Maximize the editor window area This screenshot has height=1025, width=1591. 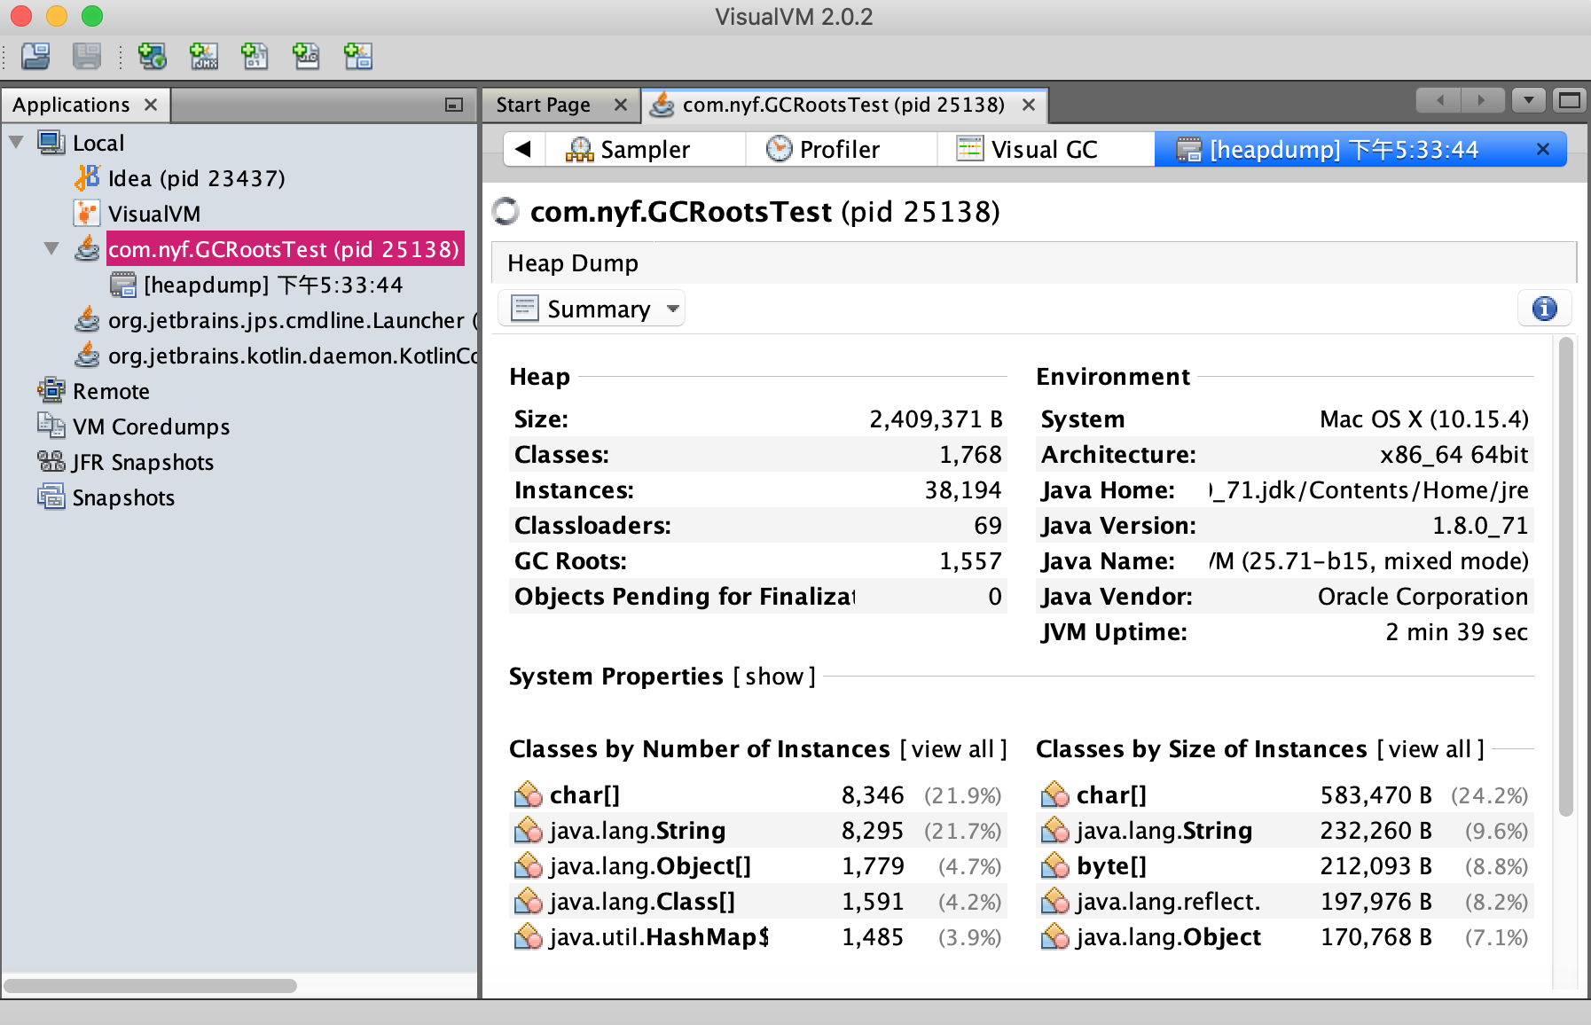click(x=1569, y=100)
